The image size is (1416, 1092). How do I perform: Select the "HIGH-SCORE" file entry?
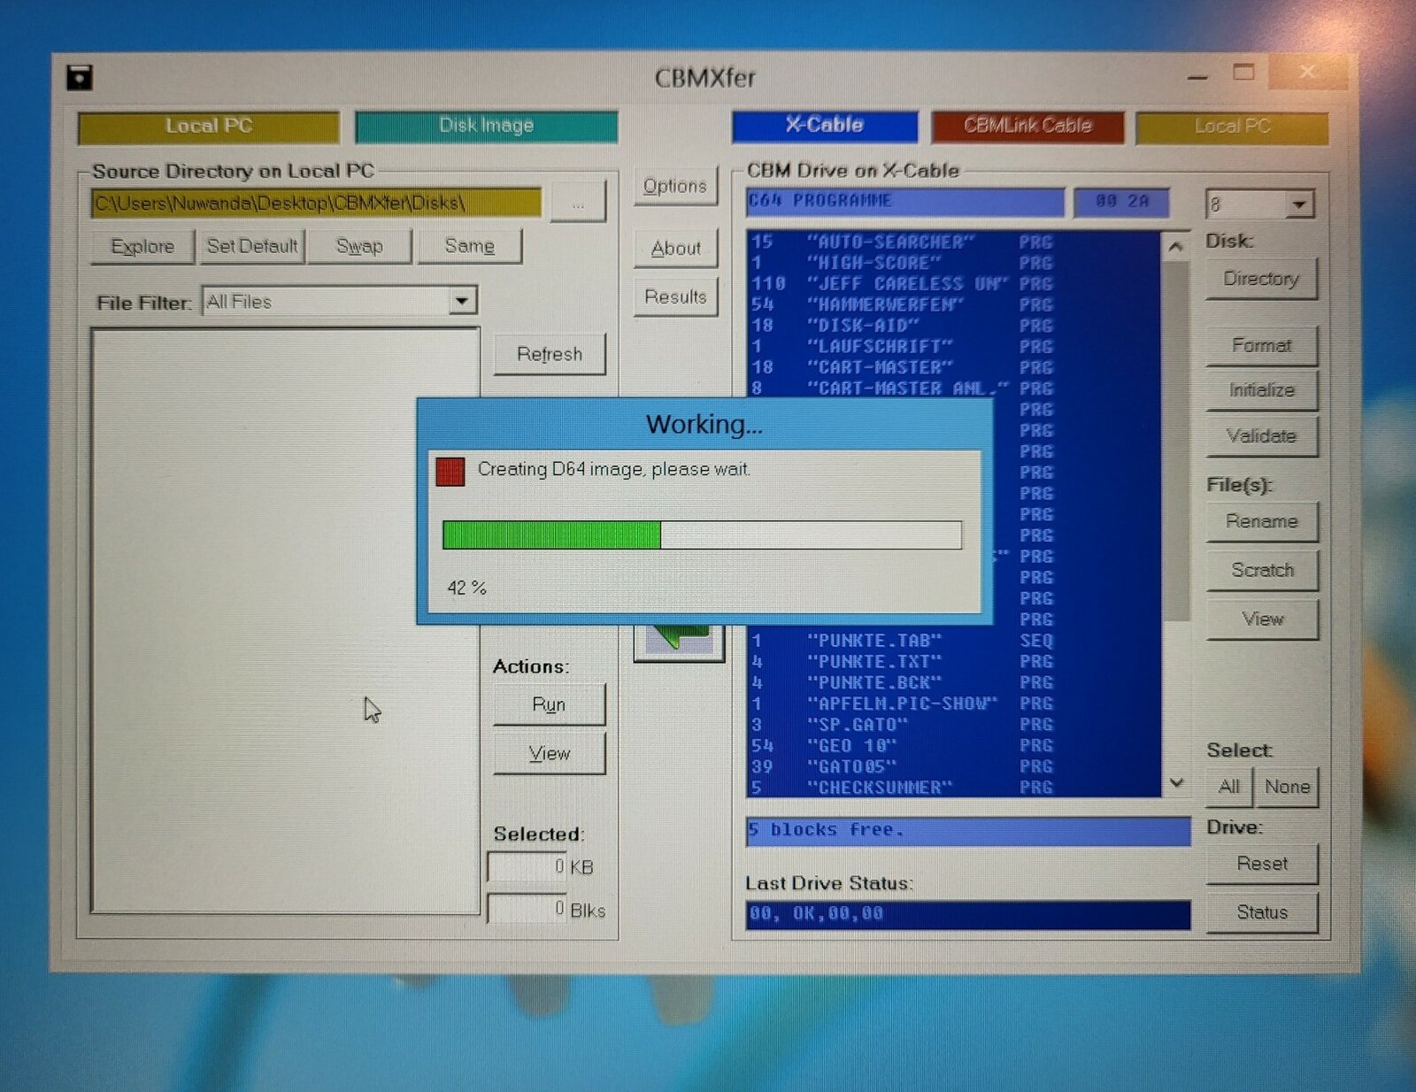953,263
